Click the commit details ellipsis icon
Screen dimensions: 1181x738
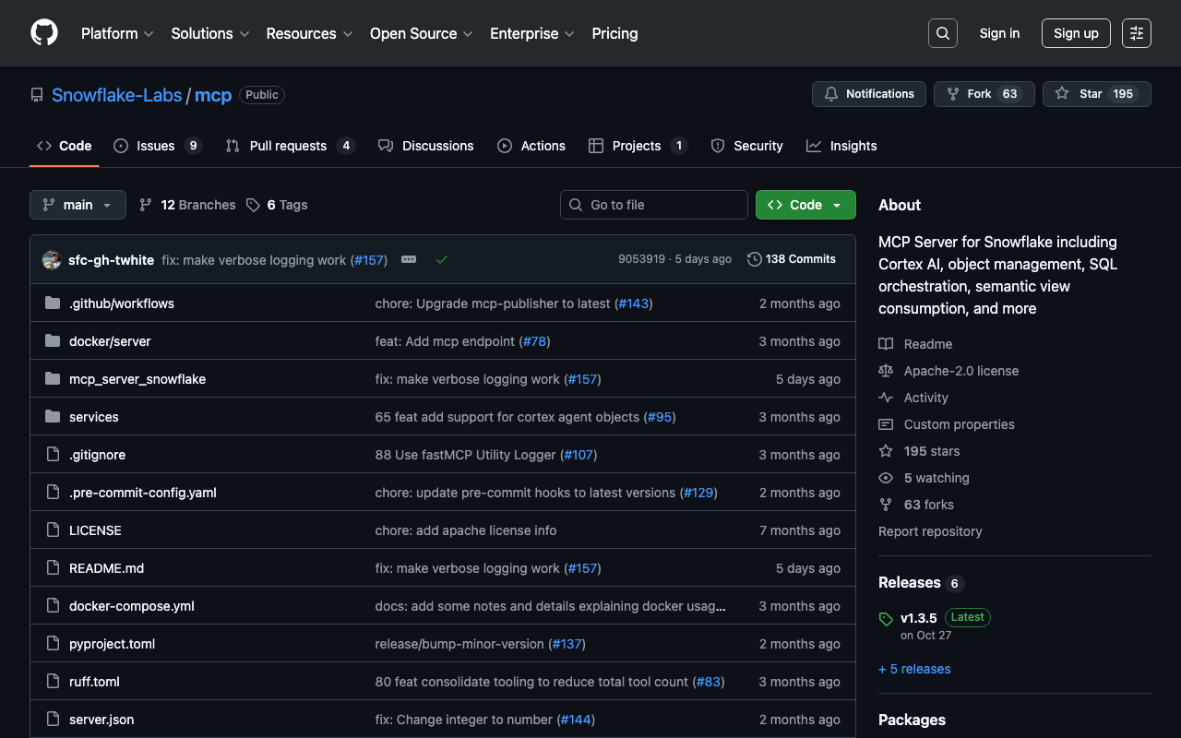[x=409, y=260]
